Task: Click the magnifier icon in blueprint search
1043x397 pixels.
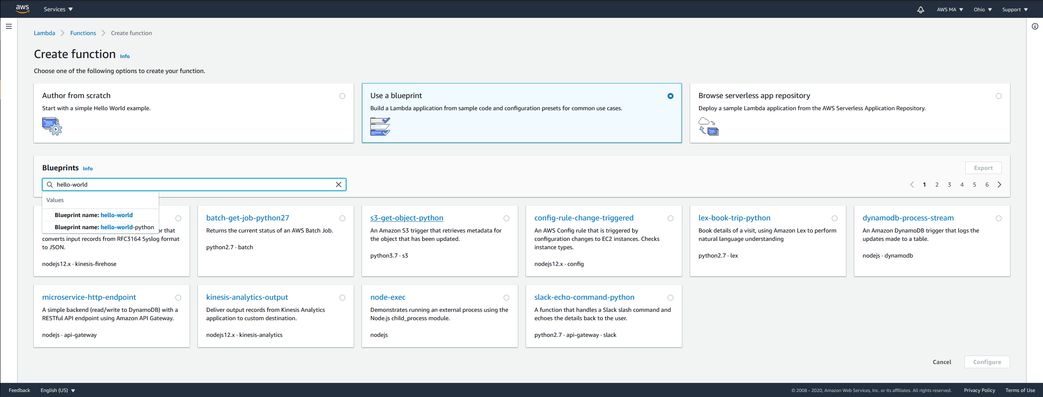Action: pyautogui.click(x=50, y=185)
